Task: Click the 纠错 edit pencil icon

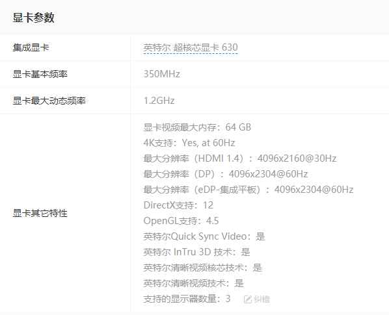Action: coord(248,299)
